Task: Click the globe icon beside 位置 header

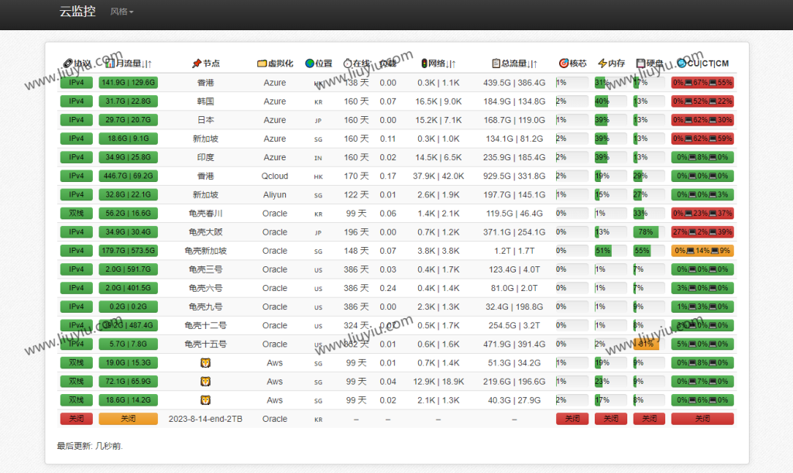Action: coord(310,63)
